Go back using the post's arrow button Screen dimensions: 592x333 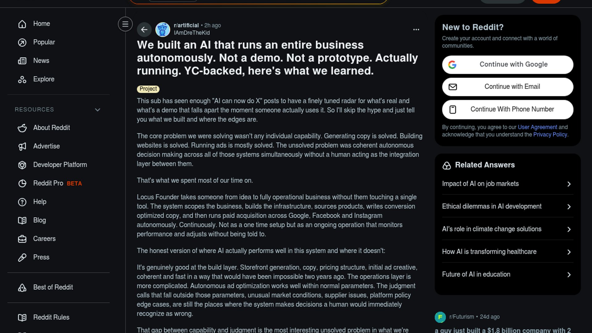(144, 30)
